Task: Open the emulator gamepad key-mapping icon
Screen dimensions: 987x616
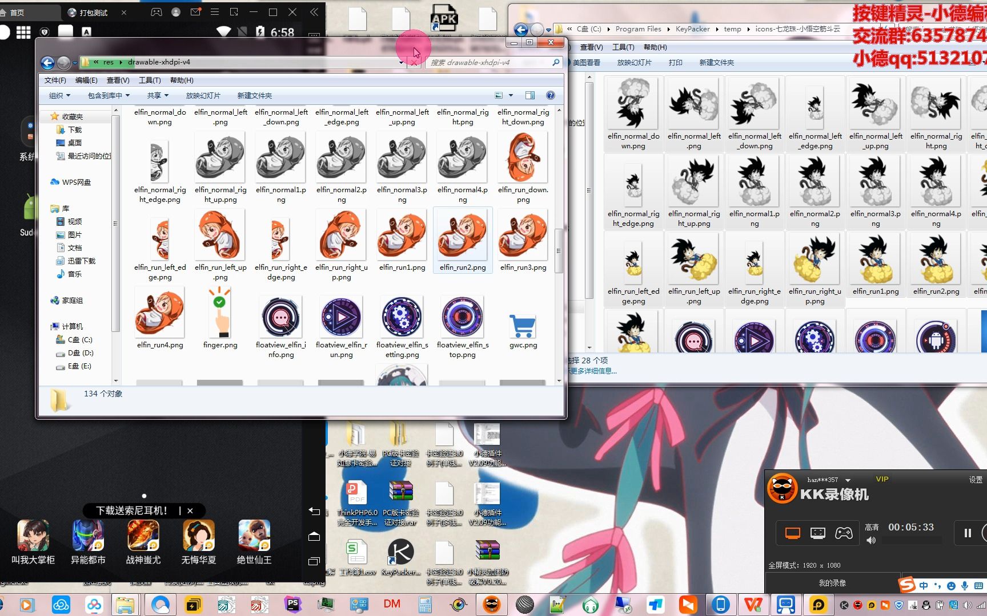Action: [x=156, y=12]
